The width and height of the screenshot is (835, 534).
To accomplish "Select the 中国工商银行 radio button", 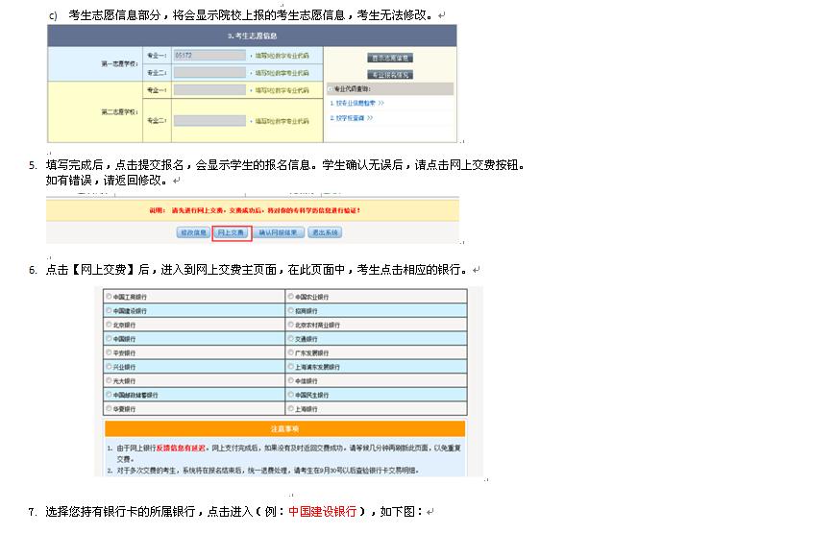I will point(110,298).
